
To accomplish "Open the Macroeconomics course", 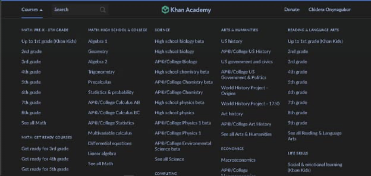I will [x=238, y=160].
